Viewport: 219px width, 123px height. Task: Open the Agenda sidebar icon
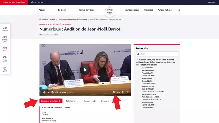pyautogui.click(x=5, y=69)
